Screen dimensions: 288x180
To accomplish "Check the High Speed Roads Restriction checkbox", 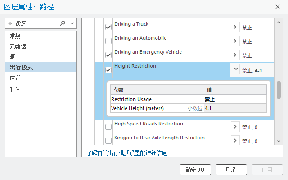I will click(x=108, y=127).
